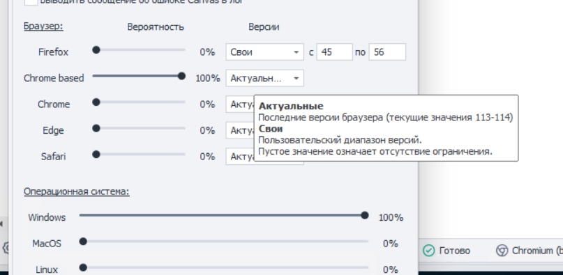Open the Chrome based versions dropdown
The image size is (563, 275).
(x=264, y=78)
